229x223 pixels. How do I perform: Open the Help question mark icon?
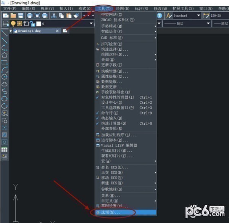[x=160, y=16]
